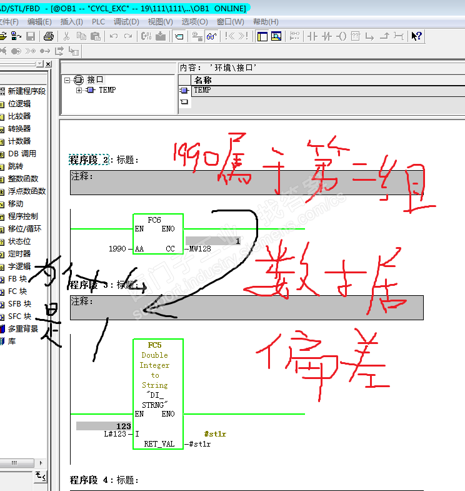Screen dimensions: 465x491
Task: Click the call block debug icon
Action: click(x=74, y=51)
